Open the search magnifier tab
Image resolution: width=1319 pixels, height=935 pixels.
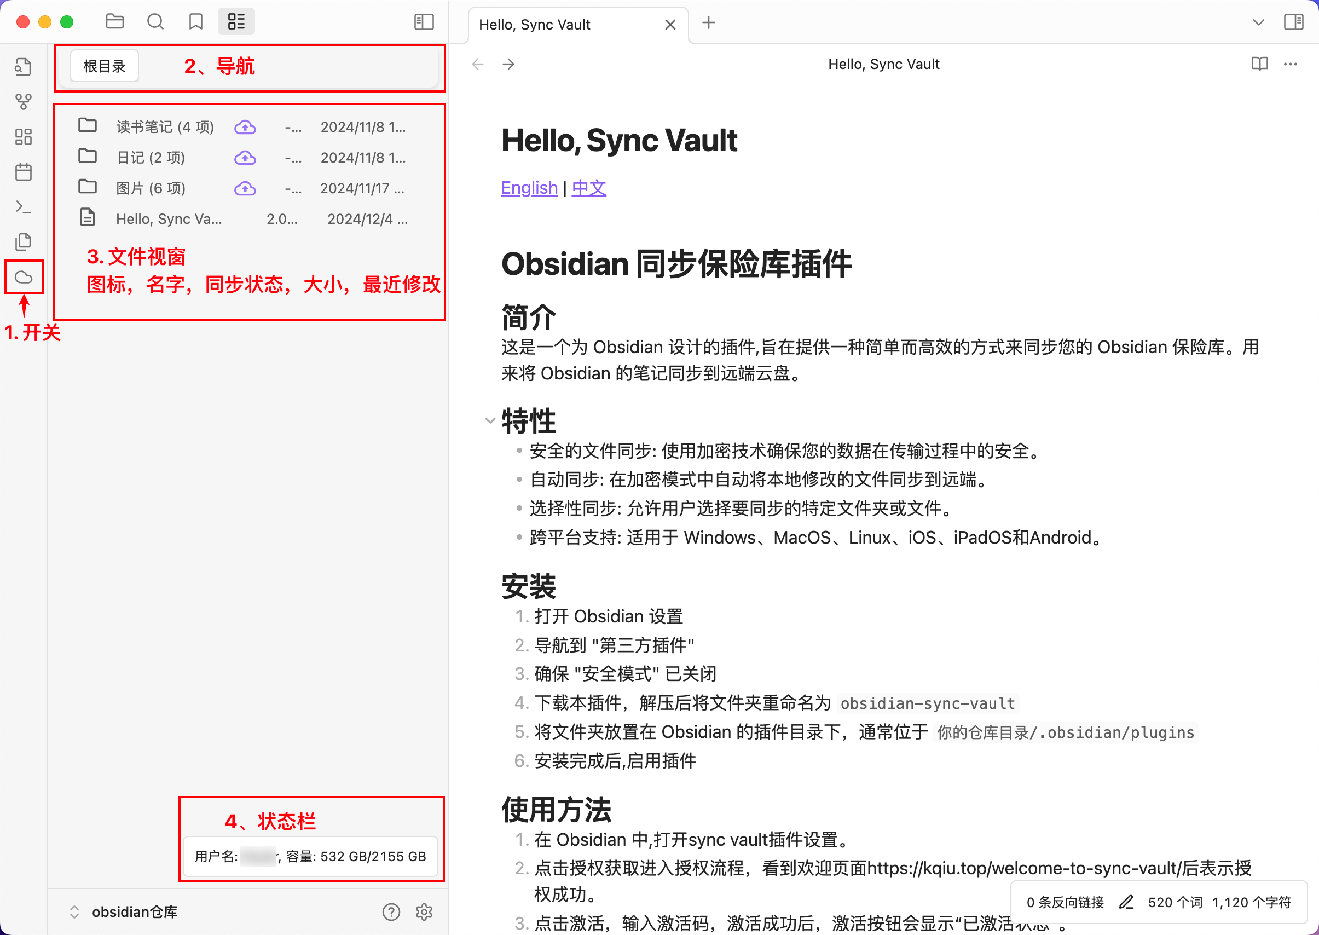coord(155,22)
